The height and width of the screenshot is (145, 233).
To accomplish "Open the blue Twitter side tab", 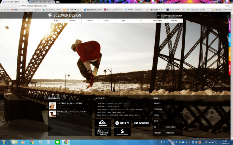I will point(229,40).
